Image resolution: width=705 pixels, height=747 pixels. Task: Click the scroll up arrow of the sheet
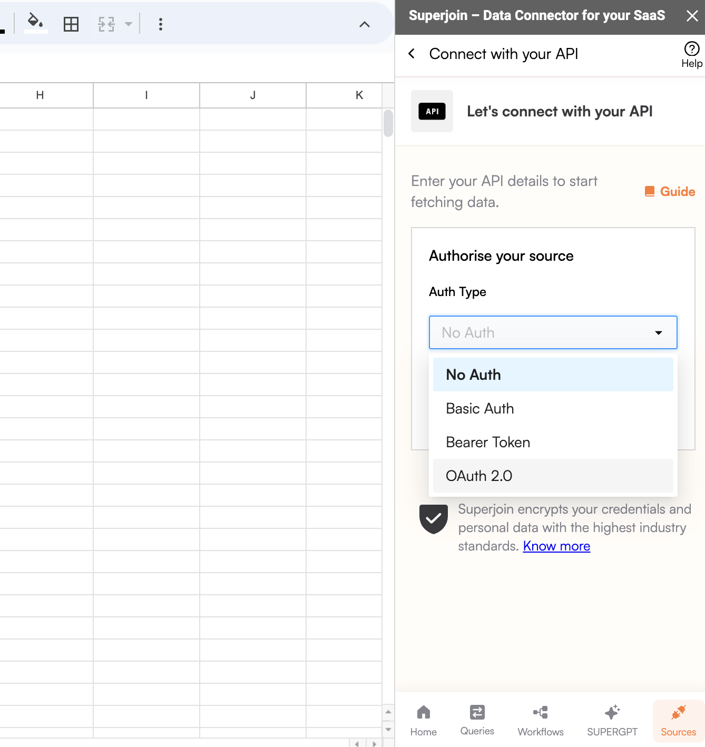(388, 712)
